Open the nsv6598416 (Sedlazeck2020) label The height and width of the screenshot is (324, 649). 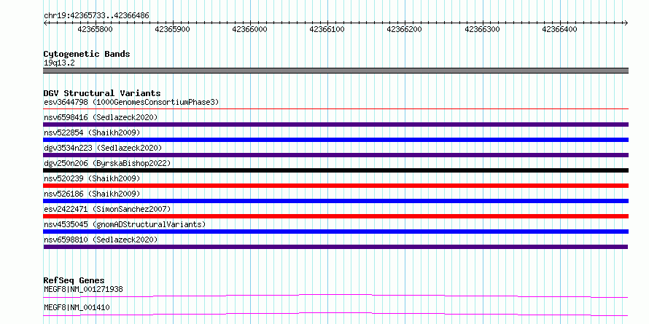point(101,117)
